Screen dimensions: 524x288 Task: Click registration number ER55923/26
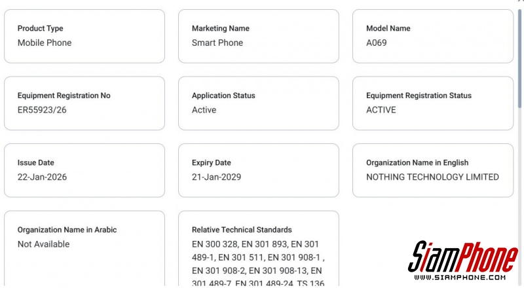[42, 110]
